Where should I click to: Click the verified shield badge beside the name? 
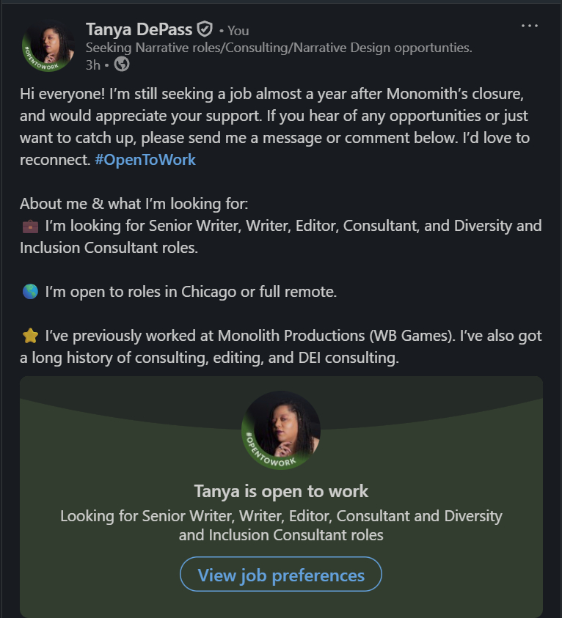pyautogui.click(x=205, y=29)
